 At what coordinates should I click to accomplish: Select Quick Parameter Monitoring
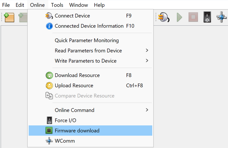point(87,40)
